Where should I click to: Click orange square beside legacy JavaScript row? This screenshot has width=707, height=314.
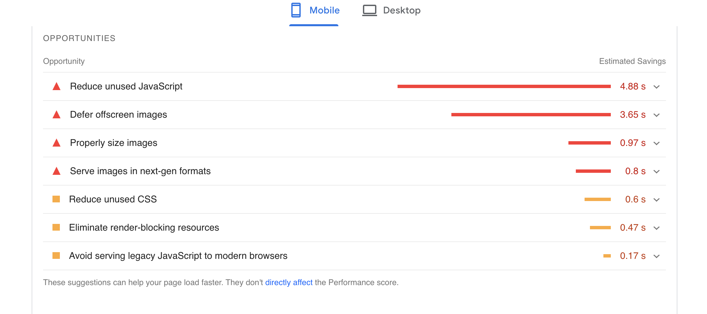click(x=56, y=256)
